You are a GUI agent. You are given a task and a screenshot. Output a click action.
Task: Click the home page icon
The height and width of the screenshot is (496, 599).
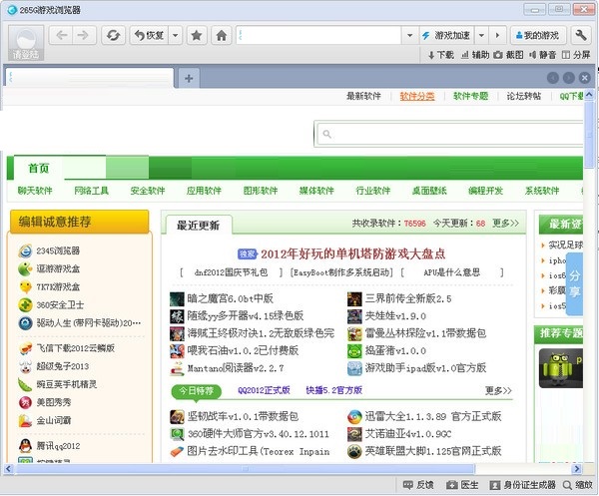(x=222, y=35)
